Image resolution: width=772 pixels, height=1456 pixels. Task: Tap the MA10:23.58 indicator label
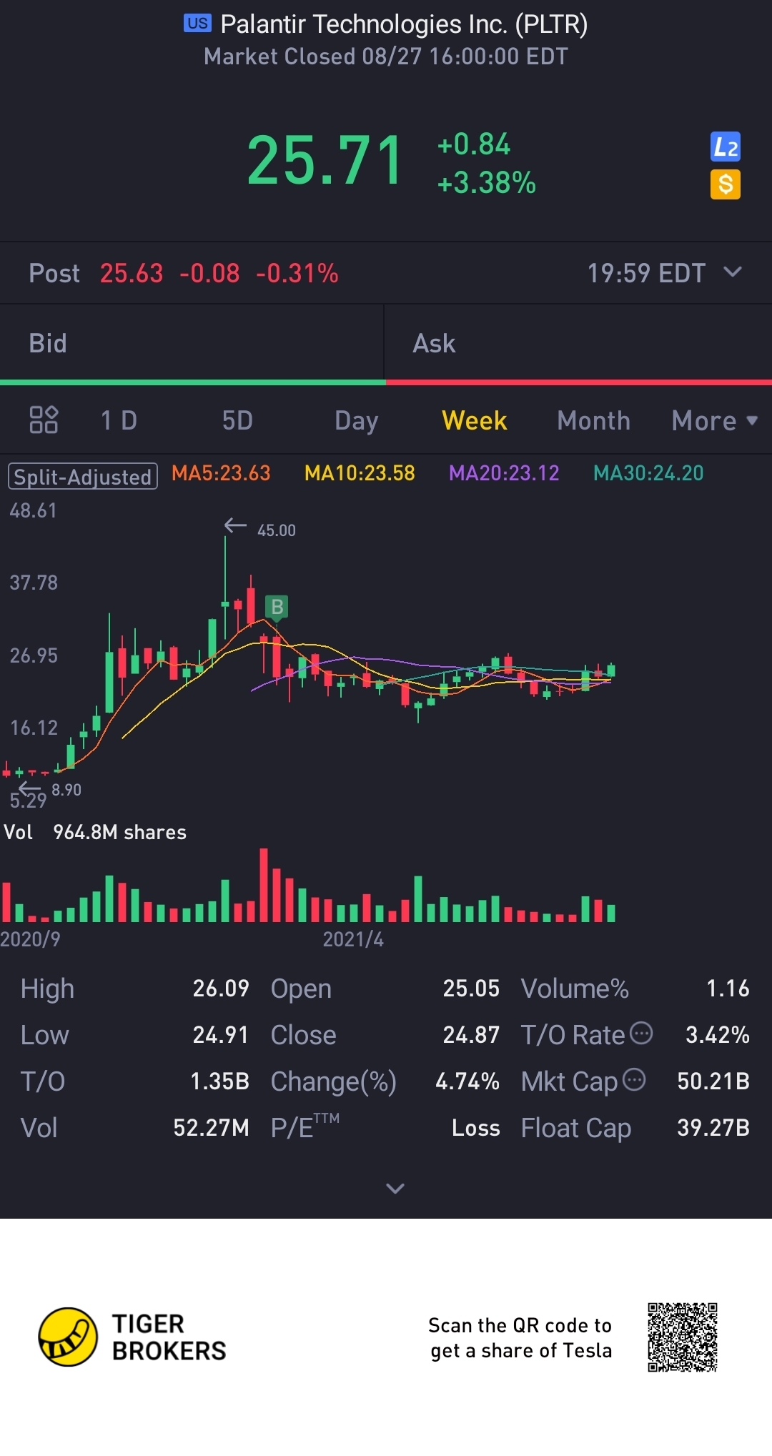tap(360, 473)
